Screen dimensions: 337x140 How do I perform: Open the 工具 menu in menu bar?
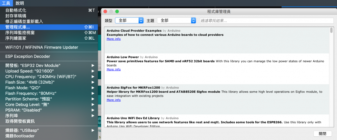pyautogui.click(x=6, y=3)
